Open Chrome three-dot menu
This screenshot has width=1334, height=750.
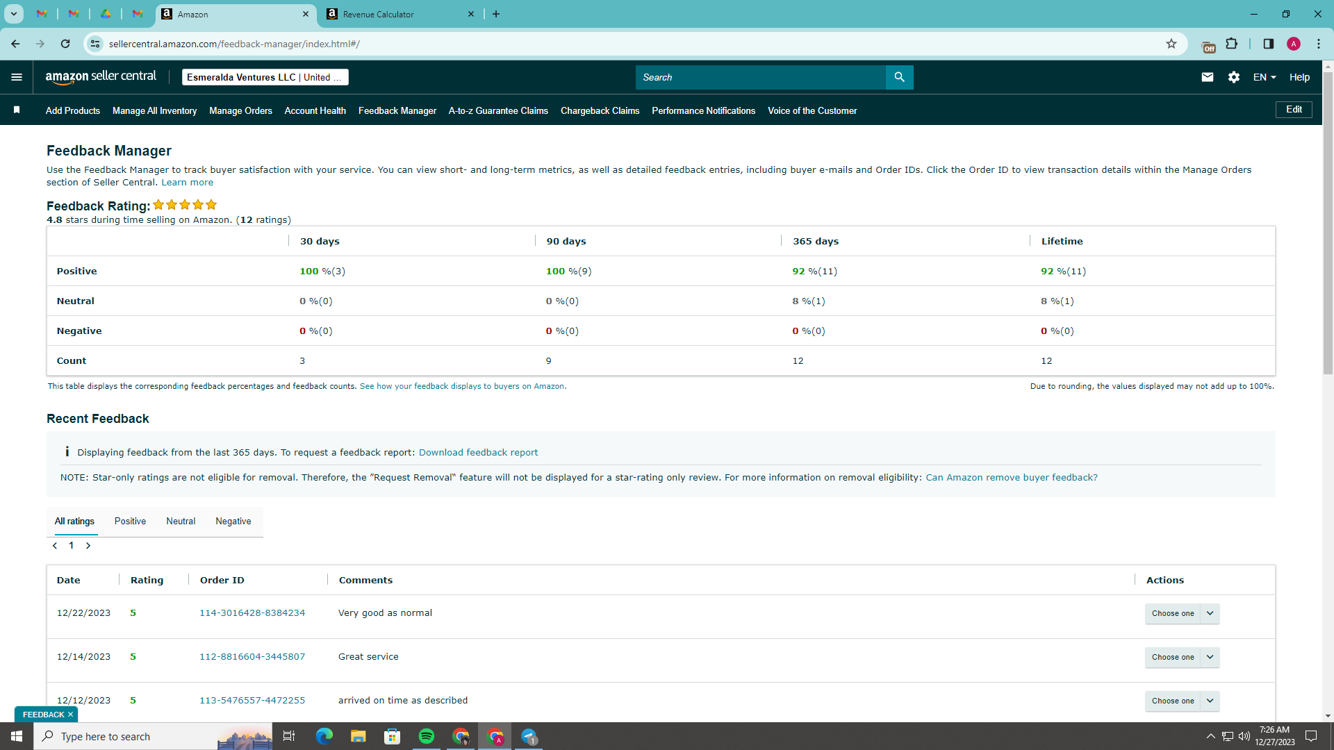click(x=1319, y=44)
